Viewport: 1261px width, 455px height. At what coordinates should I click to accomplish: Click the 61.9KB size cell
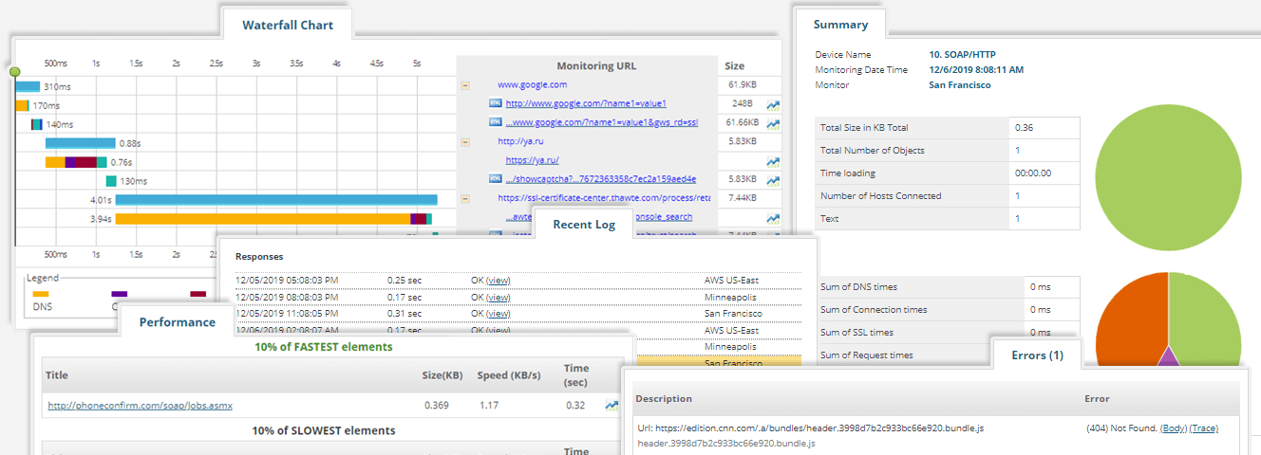pos(743,85)
